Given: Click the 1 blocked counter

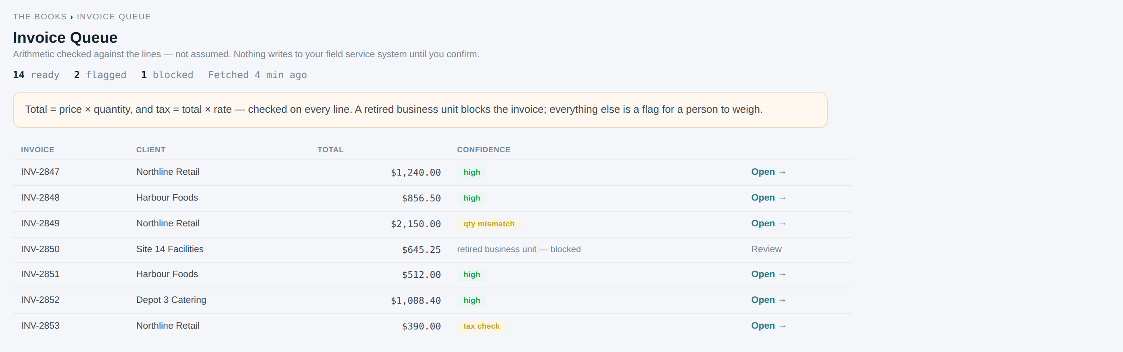Looking at the screenshot, I should pos(167,75).
